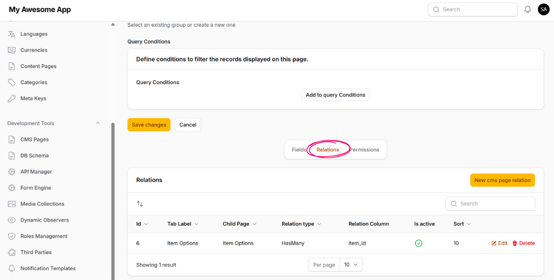Click the sort arrows icon in Relations
Image resolution: width=554 pixels, height=280 pixels.
tap(140, 204)
